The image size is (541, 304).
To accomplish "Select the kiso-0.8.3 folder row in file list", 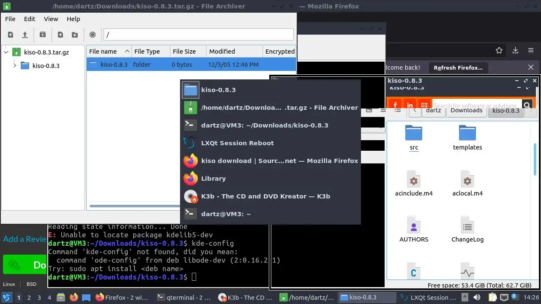I will (x=191, y=65).
